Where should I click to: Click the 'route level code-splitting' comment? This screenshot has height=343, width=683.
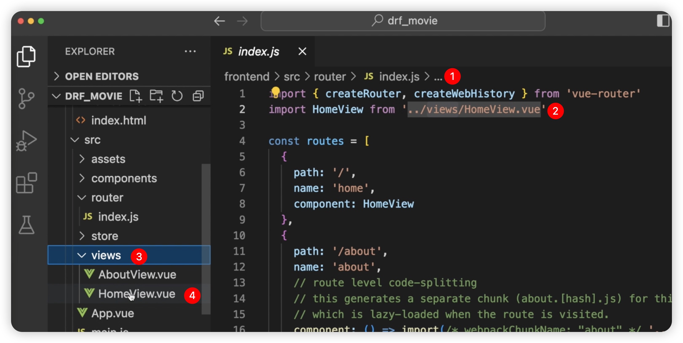(x=385, y=282)
